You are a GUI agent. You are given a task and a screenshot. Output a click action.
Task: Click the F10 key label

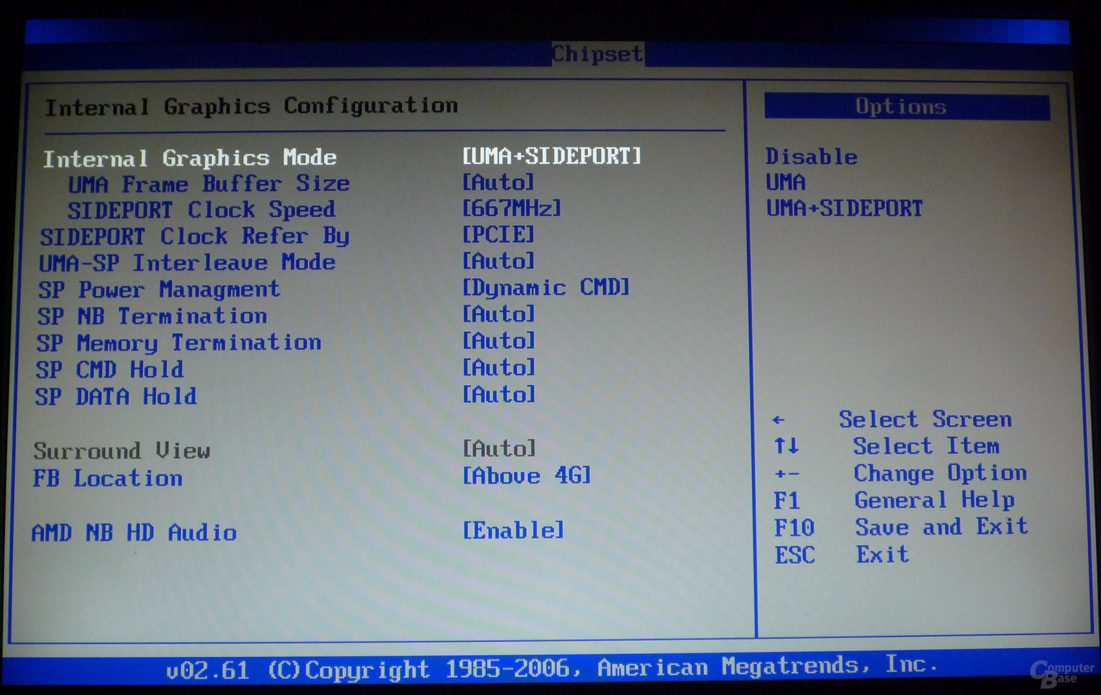tap(795, 528)
